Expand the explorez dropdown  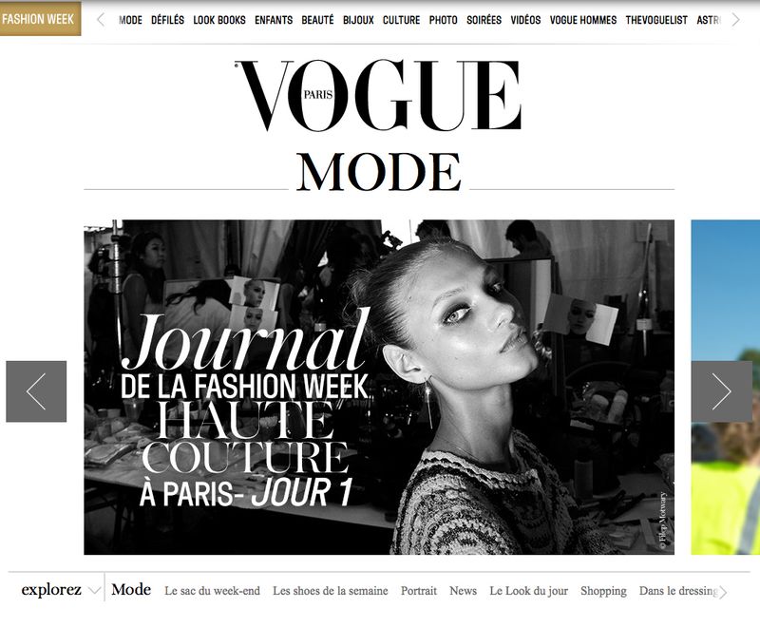tap(61, 590)
